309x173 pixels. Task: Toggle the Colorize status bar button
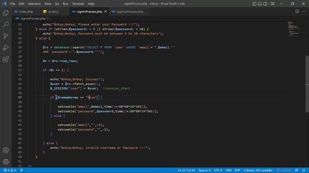coord(283,170)
